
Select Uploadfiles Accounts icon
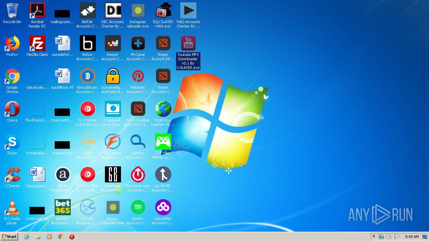point(163,212)
